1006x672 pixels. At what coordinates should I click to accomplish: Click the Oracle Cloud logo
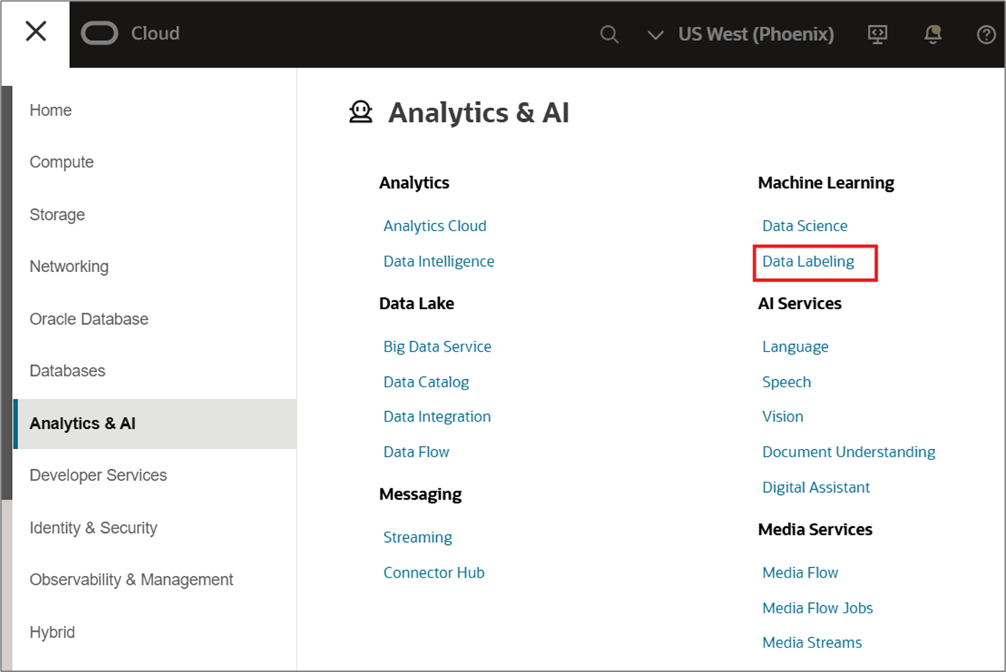coord(100,33)
